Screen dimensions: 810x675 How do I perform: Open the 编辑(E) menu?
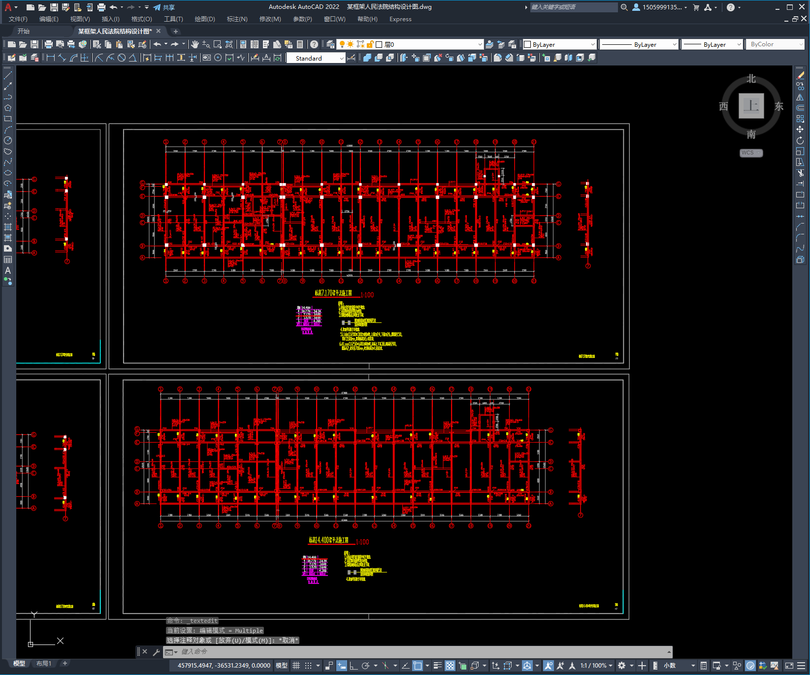point(49,19)
